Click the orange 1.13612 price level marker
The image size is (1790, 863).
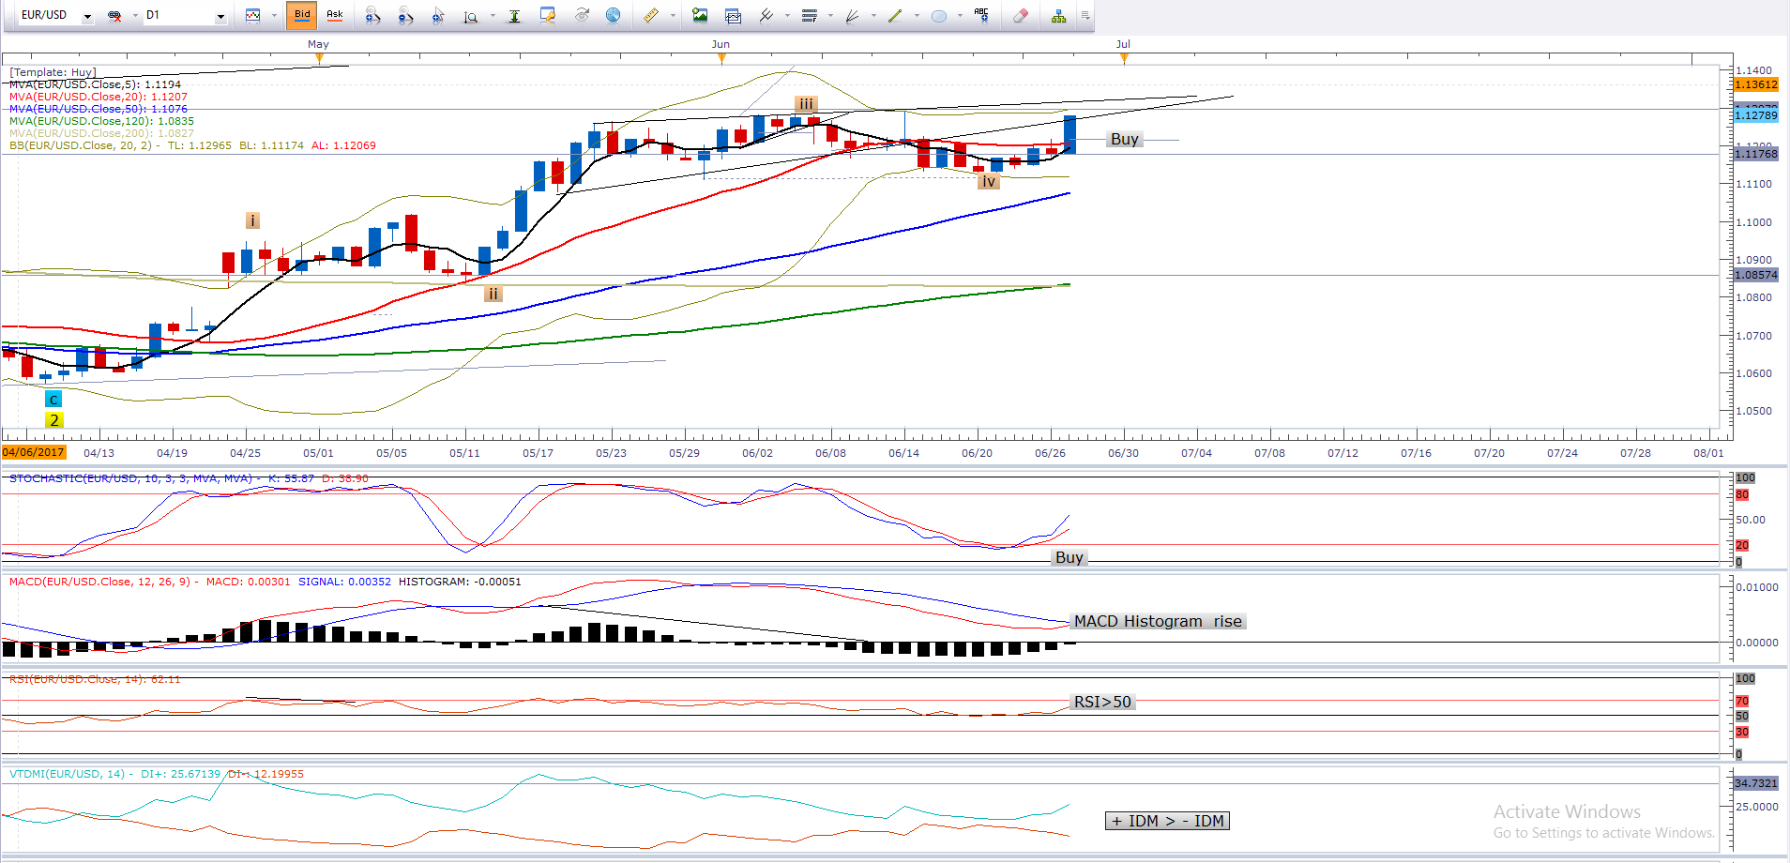pos(1755,84)
